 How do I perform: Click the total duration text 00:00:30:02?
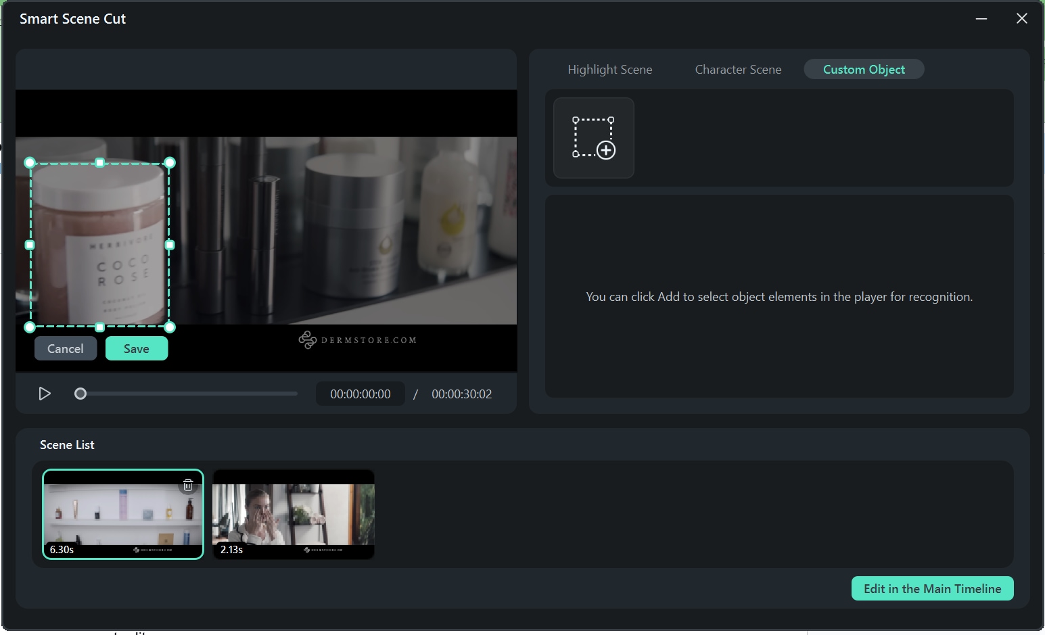click(x=462, y=394)
